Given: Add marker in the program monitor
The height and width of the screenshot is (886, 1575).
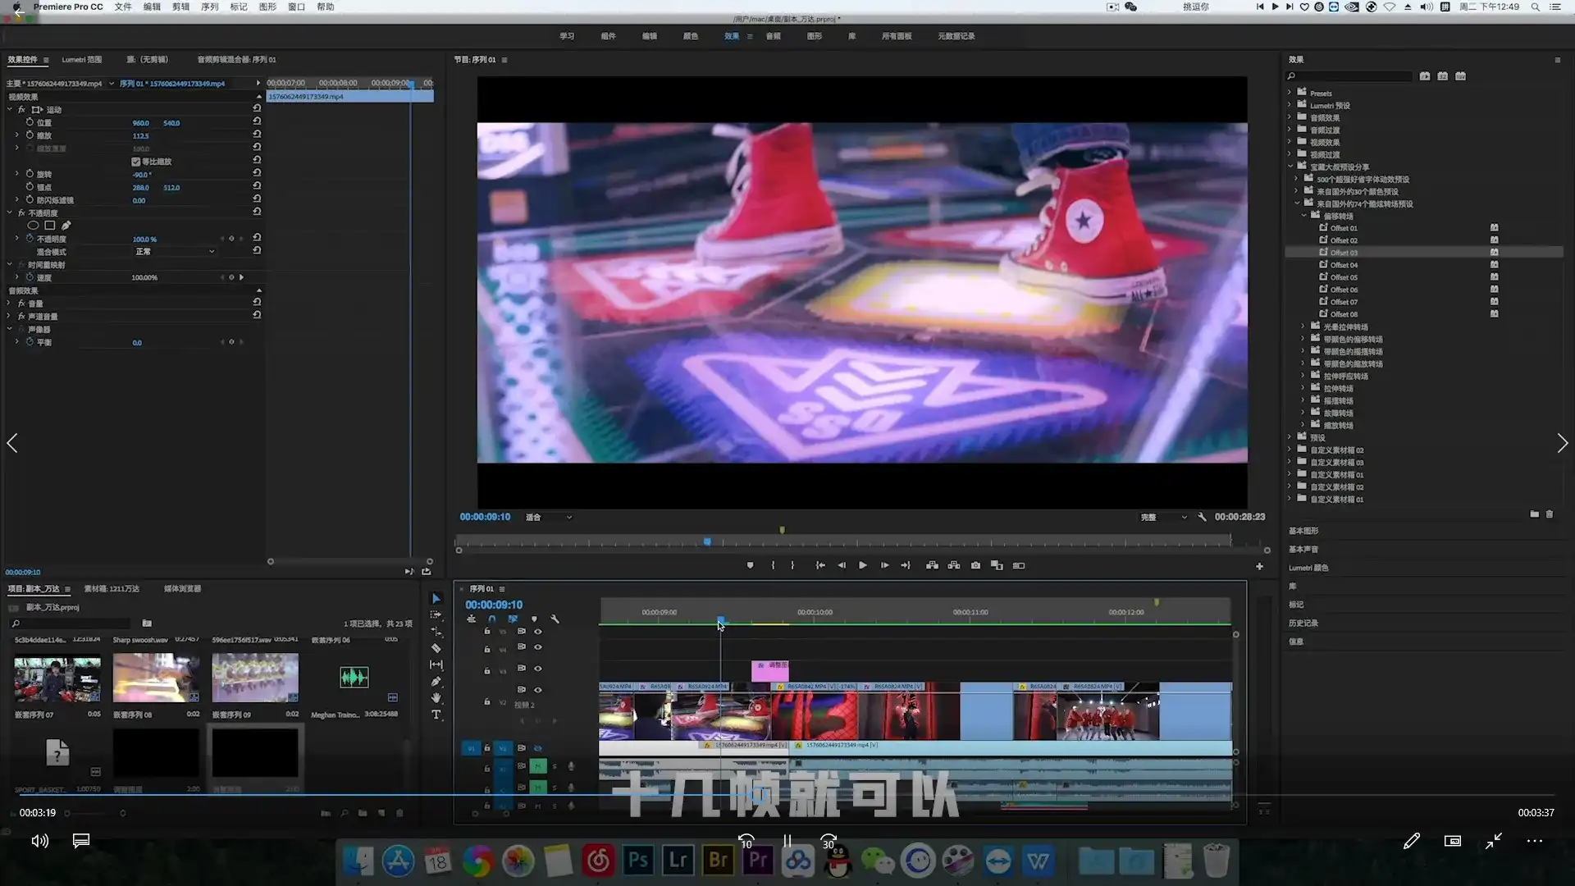Looking at the screenshot, I should pyautogui.click(x=750, y=565).
